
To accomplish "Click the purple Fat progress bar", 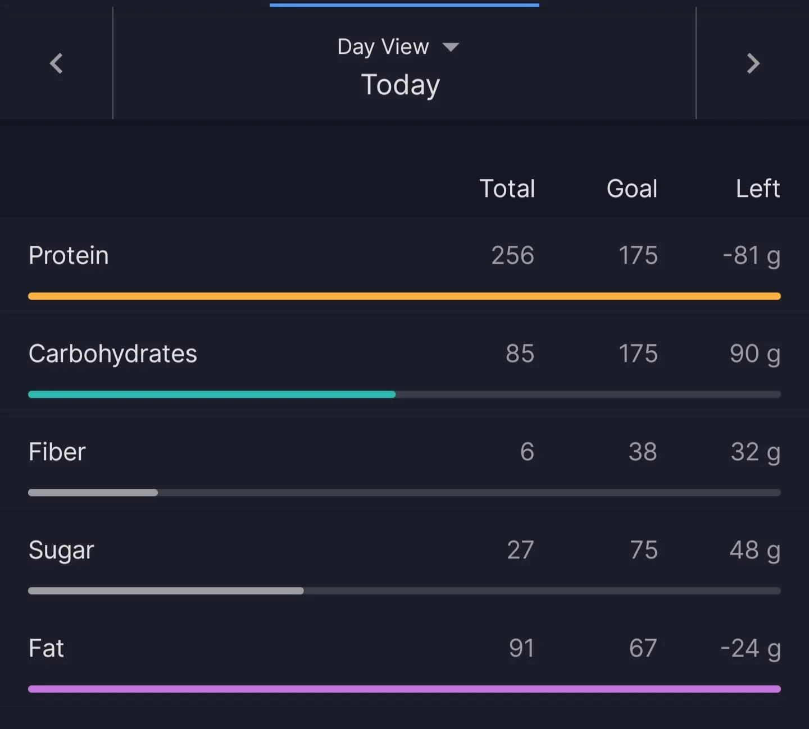I will (x=404, y=689).
